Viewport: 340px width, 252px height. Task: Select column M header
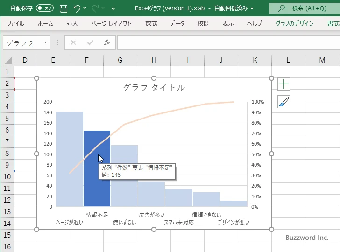[x=322, y=60]
